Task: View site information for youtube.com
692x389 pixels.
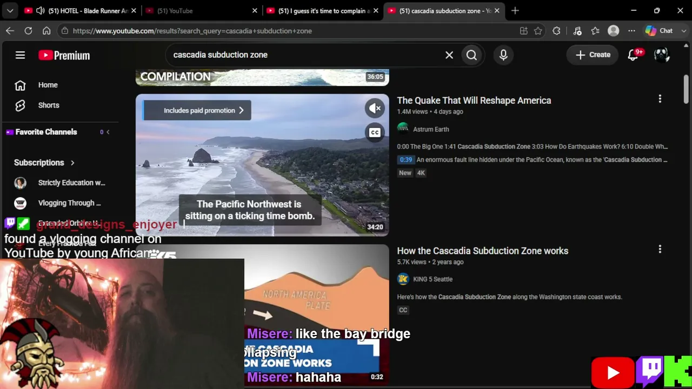Action: (x=65, y=31)
